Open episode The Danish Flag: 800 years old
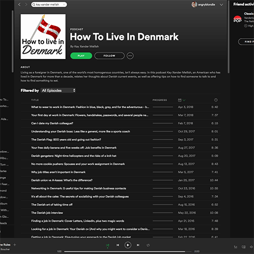Screen dimensions: 254x254 [x=66, y=140]
